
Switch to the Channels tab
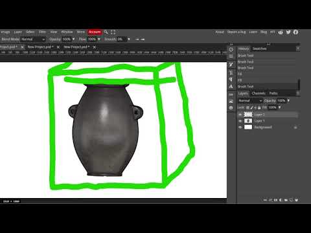coord(259,93)
